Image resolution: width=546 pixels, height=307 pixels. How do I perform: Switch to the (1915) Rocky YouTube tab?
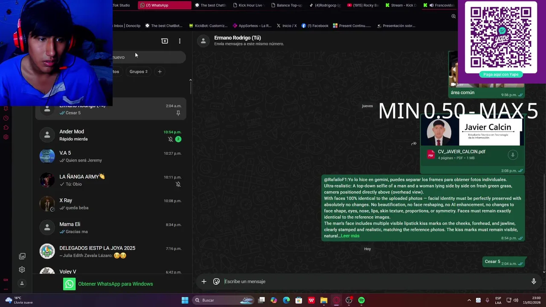click(362, 5)
